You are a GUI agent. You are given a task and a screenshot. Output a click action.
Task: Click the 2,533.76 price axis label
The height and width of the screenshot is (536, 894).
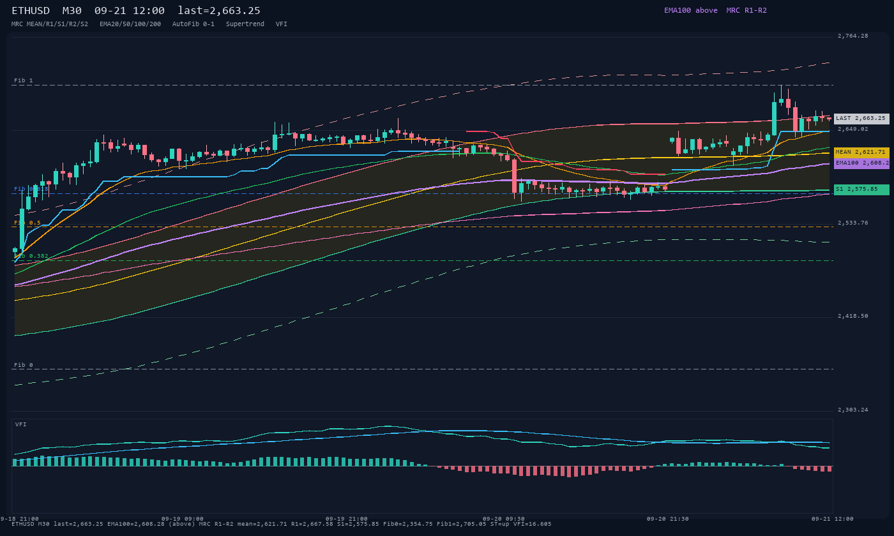pyautogui.click(x=853, y=223)
